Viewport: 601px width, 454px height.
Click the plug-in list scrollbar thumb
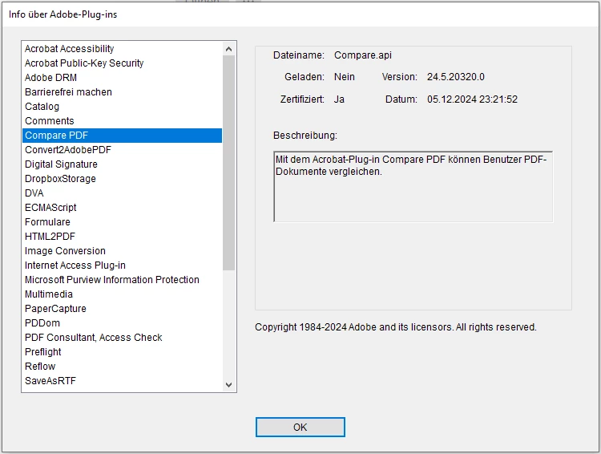point(229,163)
